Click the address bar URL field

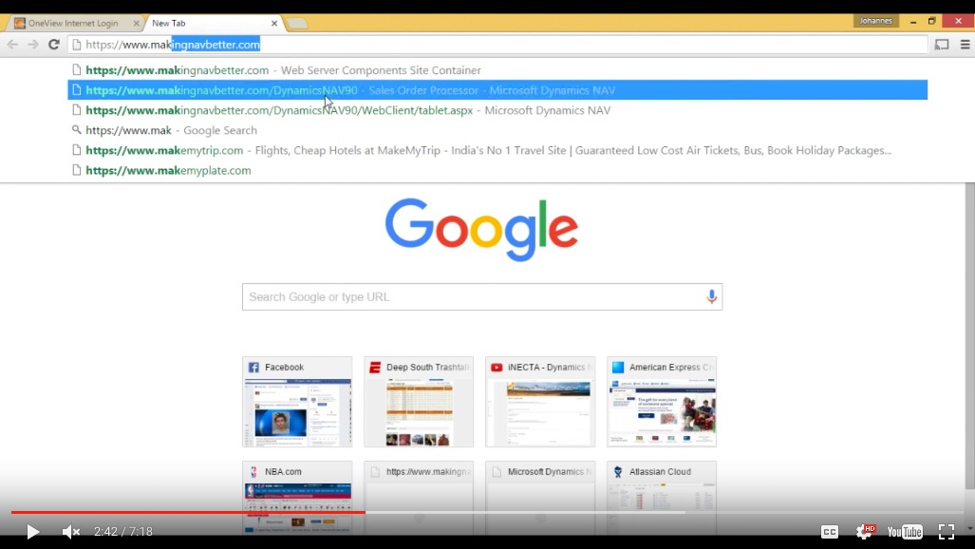tap(497, 45)
